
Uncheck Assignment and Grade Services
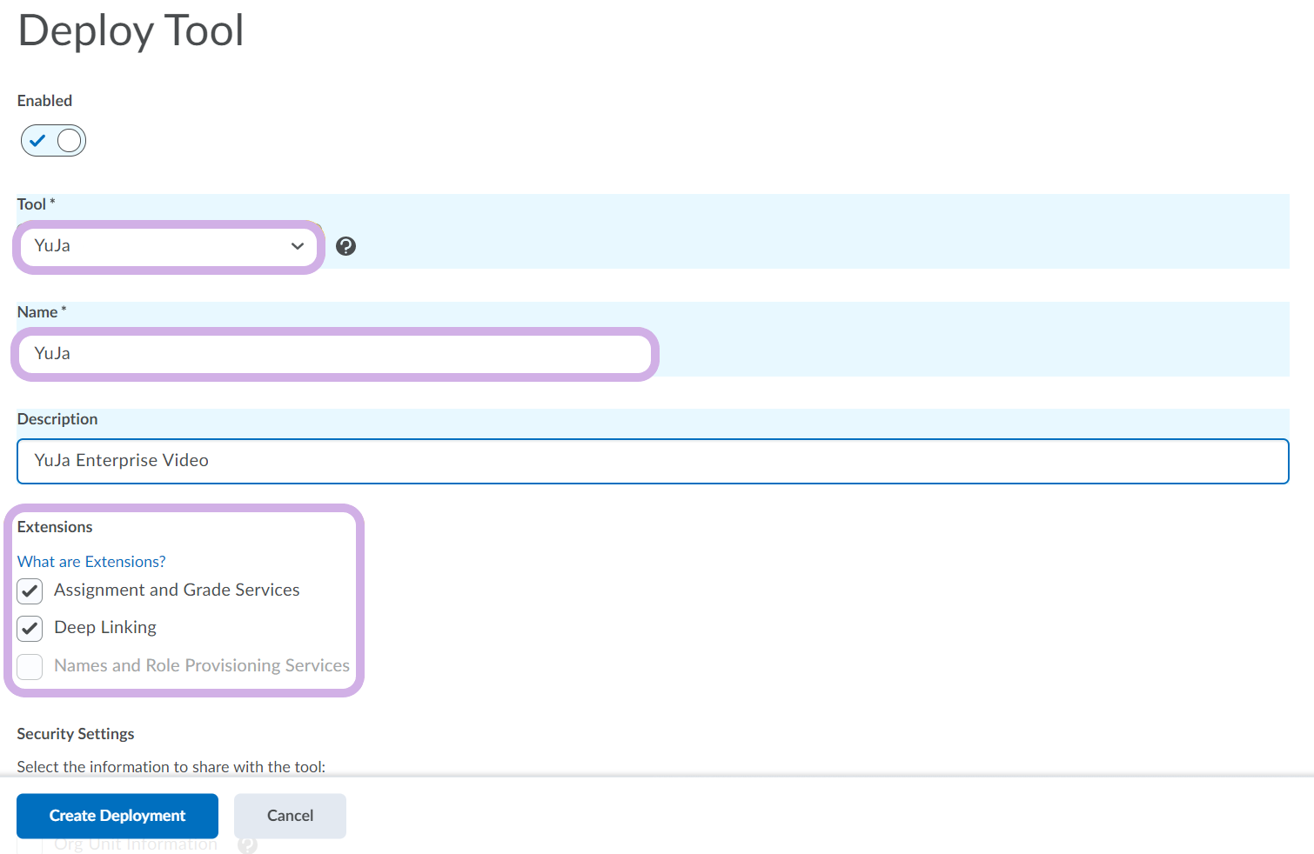point(30,591)
